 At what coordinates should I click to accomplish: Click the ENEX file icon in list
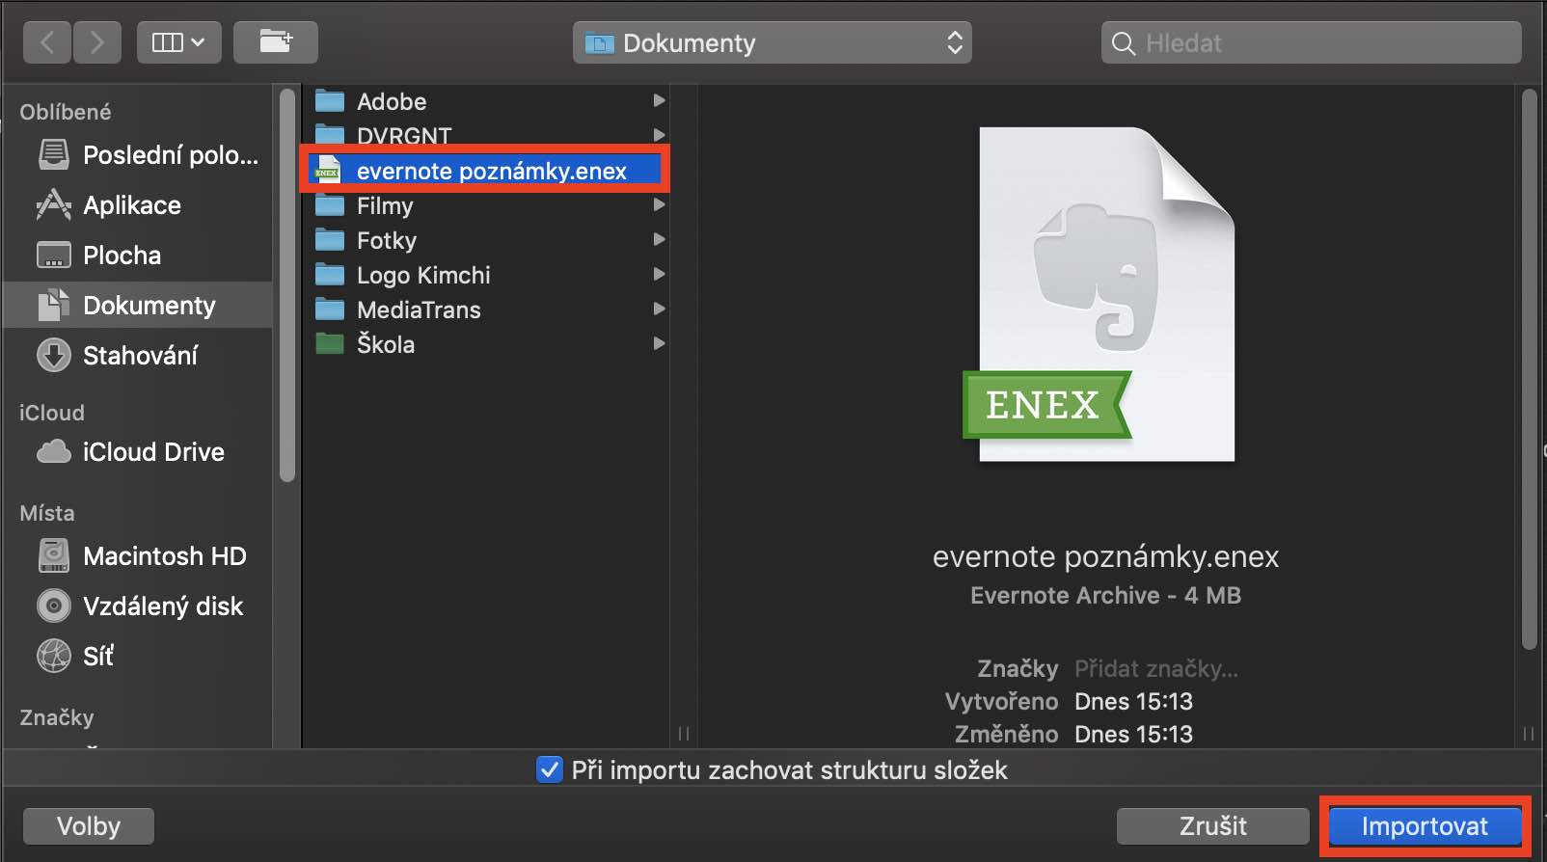pos(328,170)
